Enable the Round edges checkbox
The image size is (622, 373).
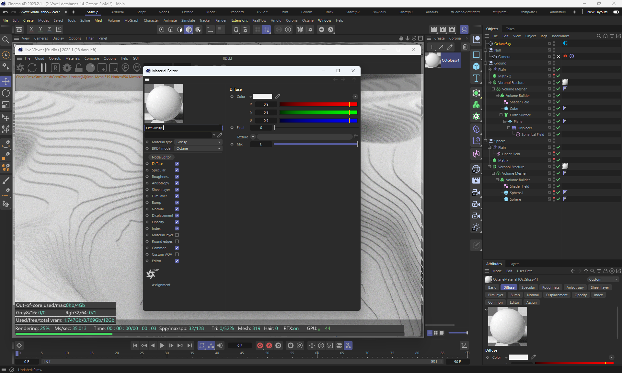[x=177, y=241]
